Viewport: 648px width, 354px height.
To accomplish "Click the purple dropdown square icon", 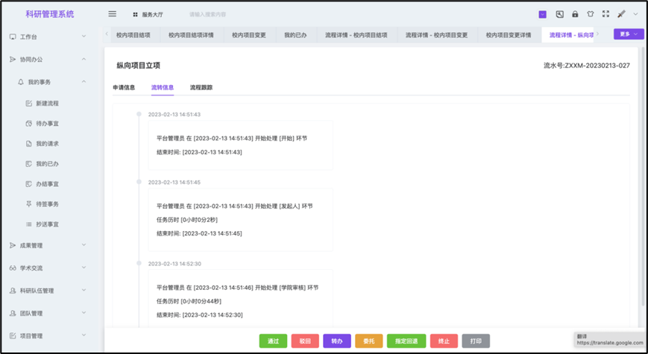I will (x=542, y=14).
